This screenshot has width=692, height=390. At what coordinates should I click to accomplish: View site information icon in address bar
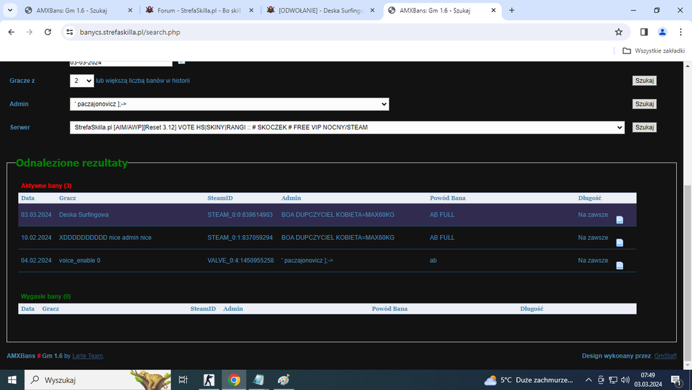click(x=70, y=32)
